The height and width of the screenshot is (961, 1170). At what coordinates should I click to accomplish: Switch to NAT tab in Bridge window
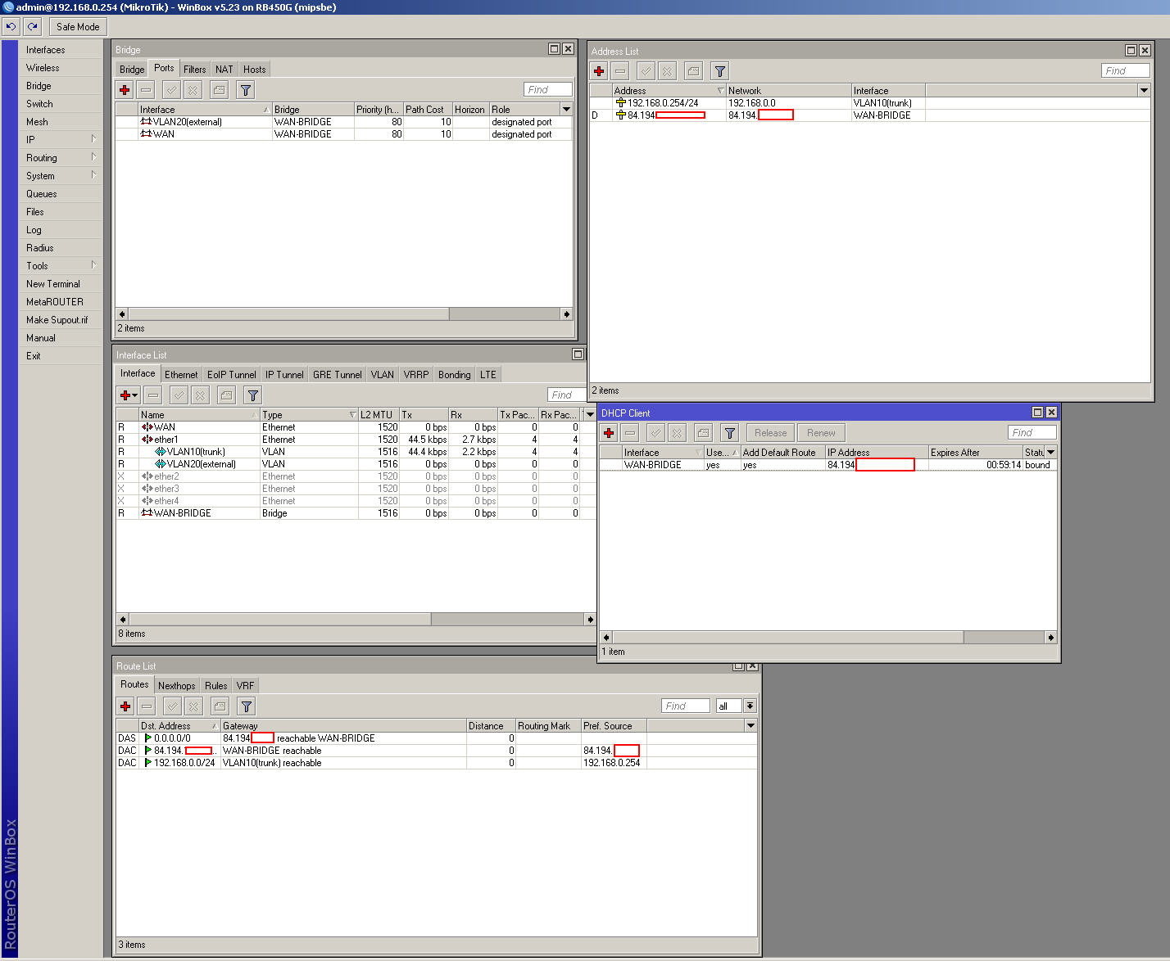pos(224,70)
